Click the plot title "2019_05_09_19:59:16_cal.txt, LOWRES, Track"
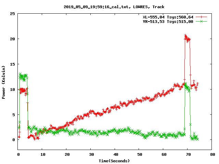Viewport: 219px width, 164px height. (x=114, y=7)
